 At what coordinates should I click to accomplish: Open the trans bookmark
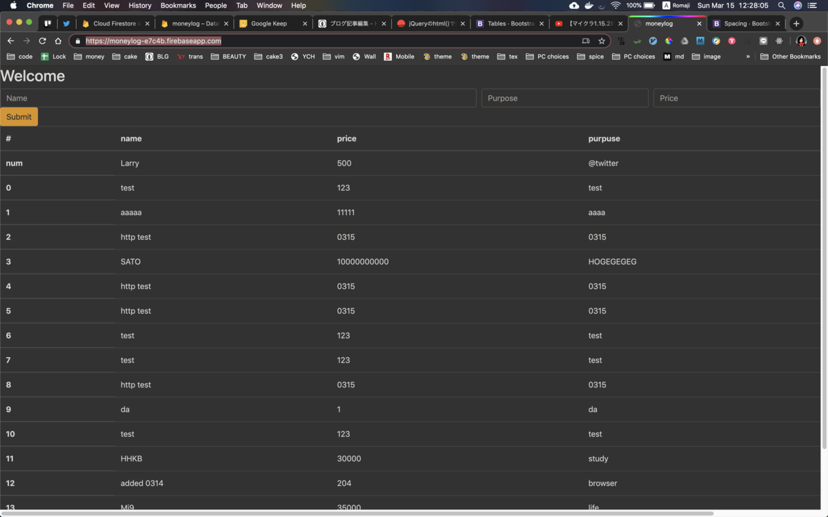coord(190,57)
